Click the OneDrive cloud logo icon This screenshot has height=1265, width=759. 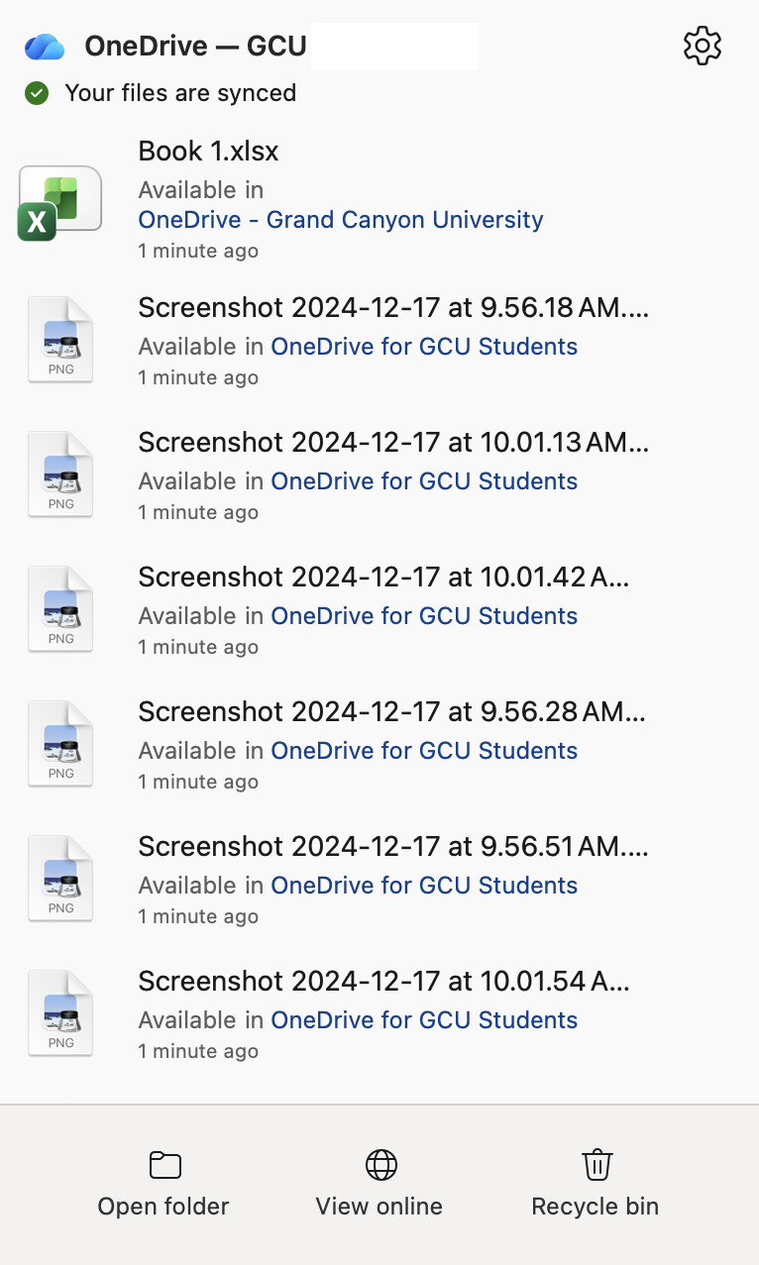pyautogui.click(x=45, y=46)
